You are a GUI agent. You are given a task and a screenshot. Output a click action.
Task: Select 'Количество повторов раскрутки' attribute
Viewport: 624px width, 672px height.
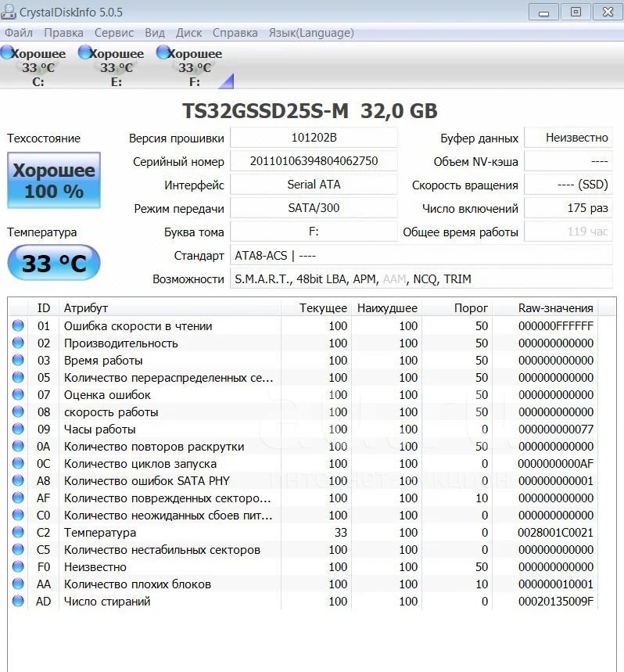pyautogui.click(x=154, y=447)
